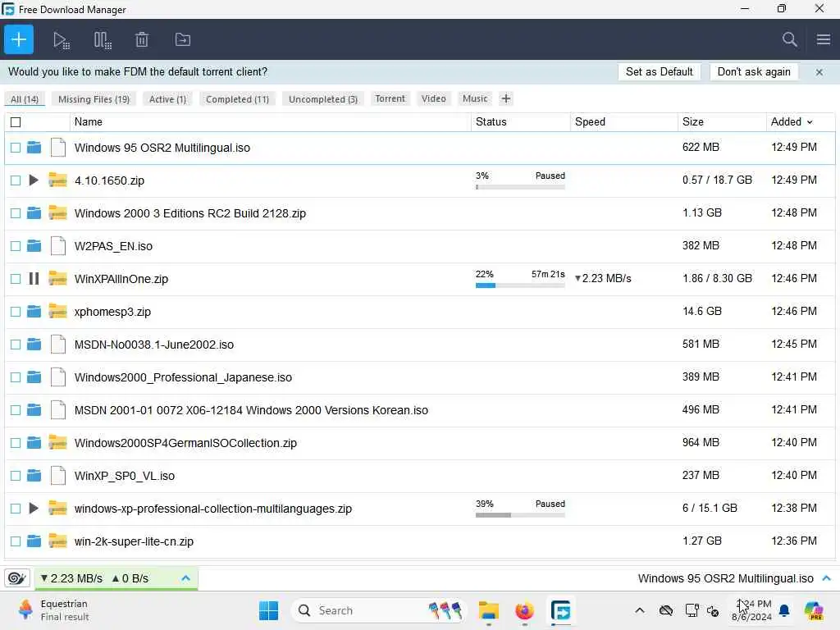Add a new tag filter with plus

pos(505,98)
